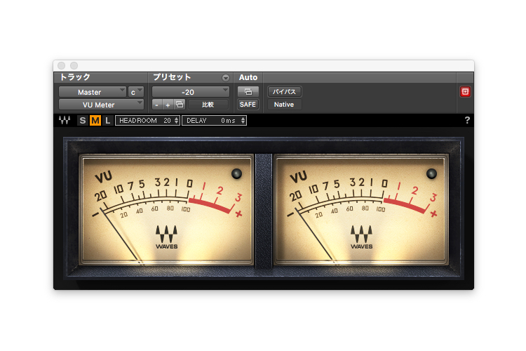526x351 pixels.
Task: Expand the preset menu circle arrow
Action: 226,78
